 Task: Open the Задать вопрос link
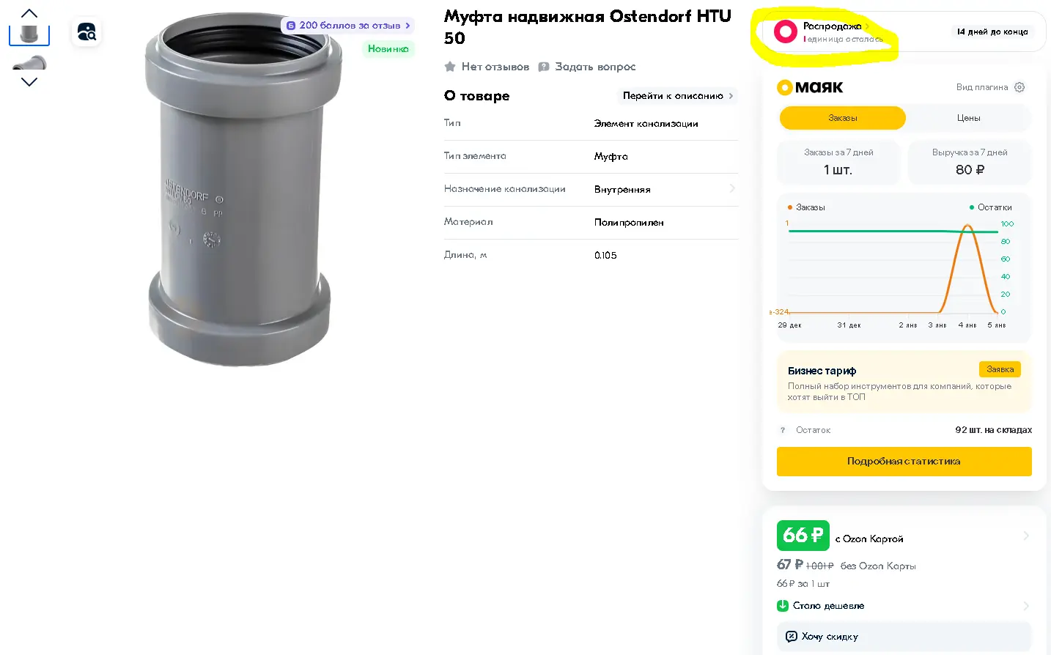click(x=595, y=67)
